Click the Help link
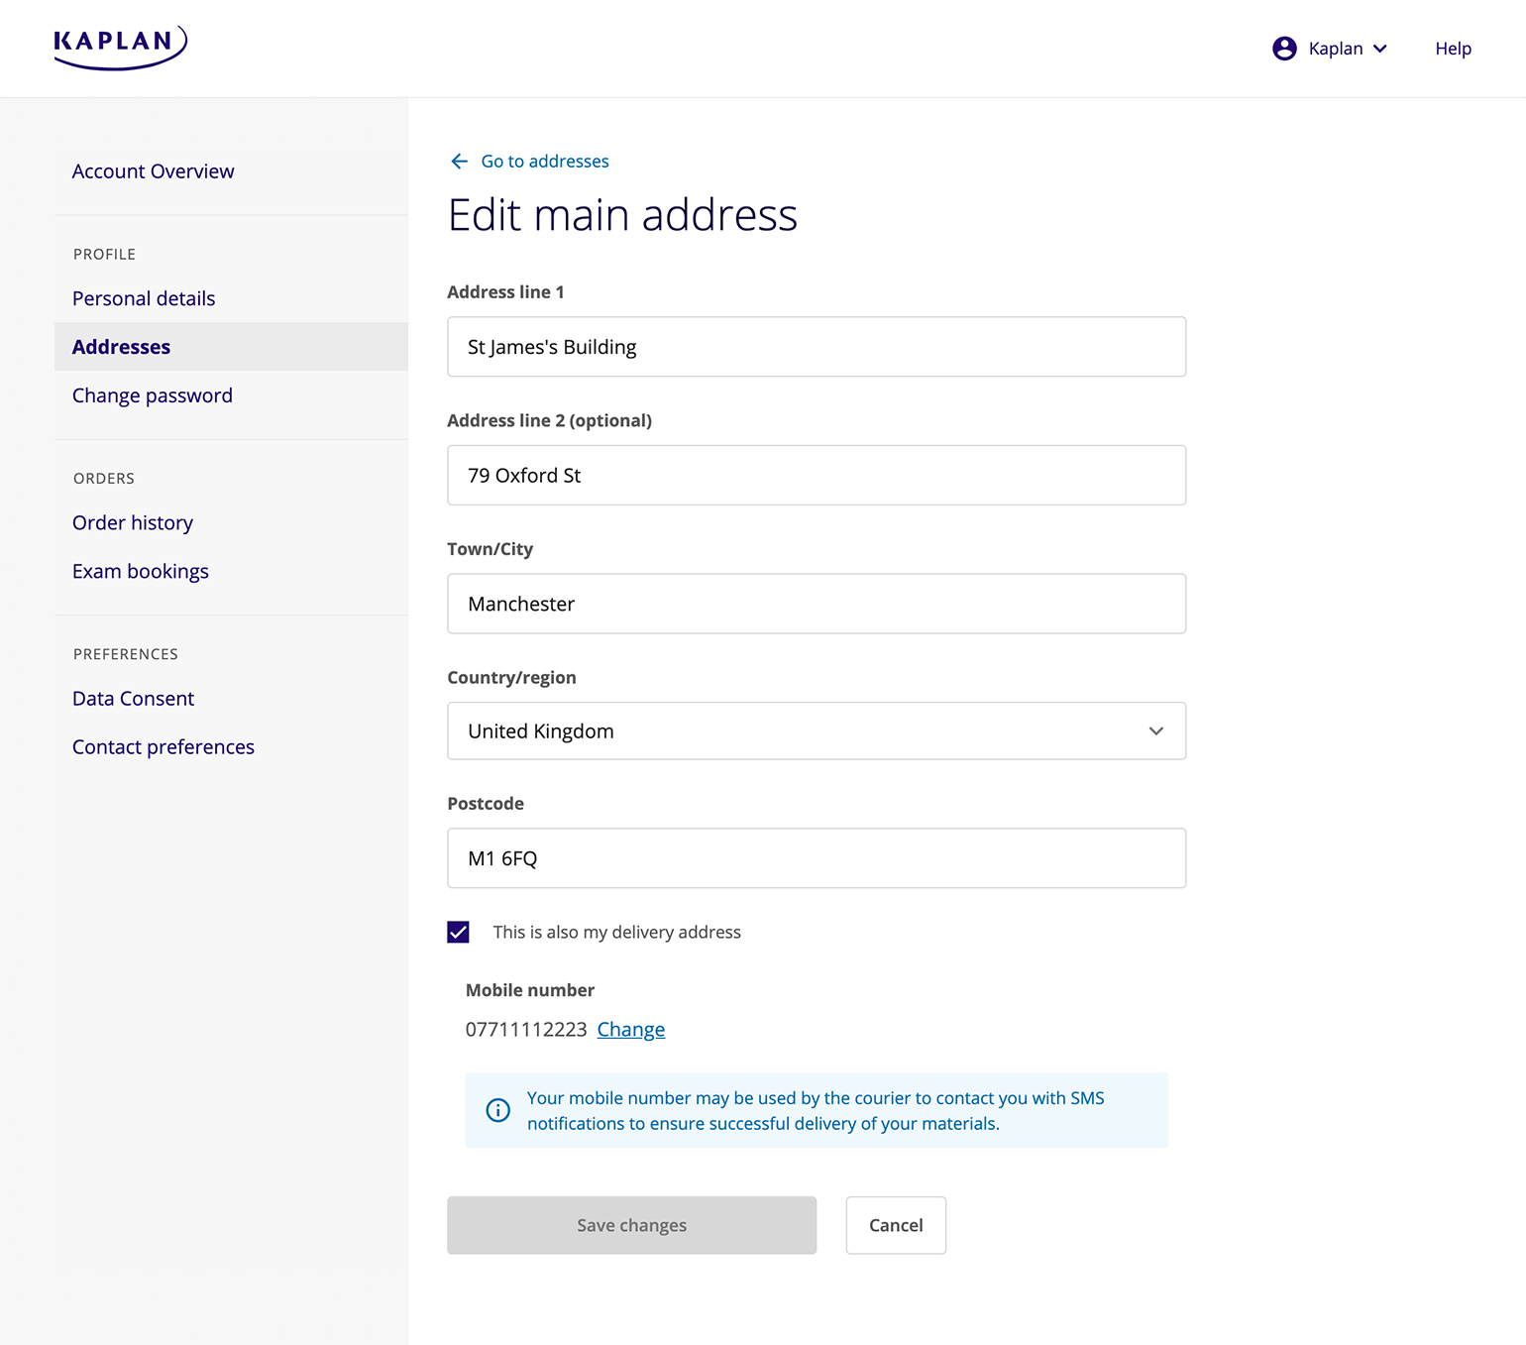 pos(1453,48)
